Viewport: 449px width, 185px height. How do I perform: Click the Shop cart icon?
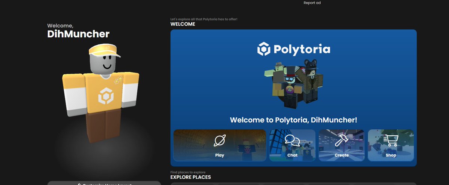pos(391,141)
